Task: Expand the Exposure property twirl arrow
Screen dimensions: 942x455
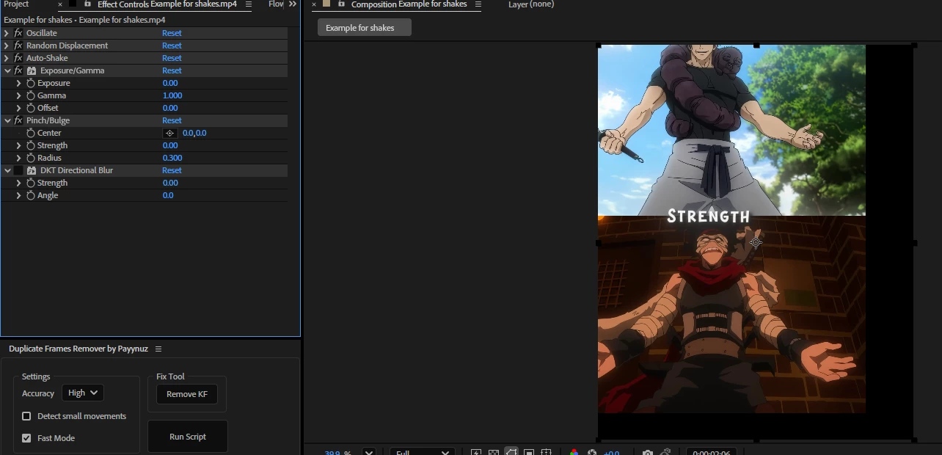Action: [x=18, y=83]
